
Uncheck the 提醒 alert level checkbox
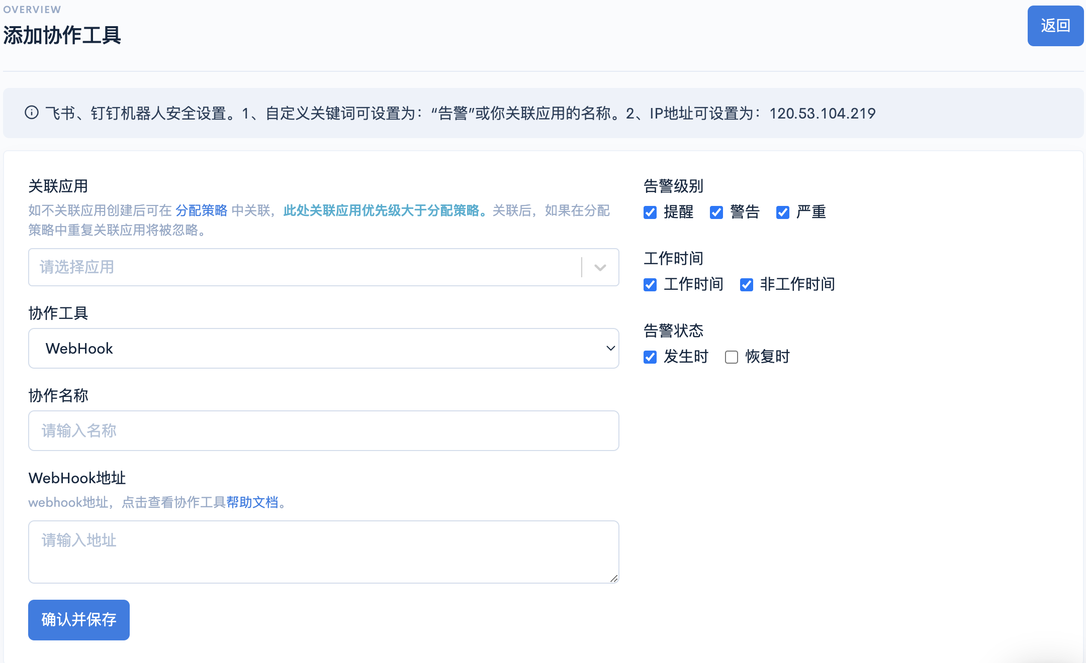pos(650,213)
